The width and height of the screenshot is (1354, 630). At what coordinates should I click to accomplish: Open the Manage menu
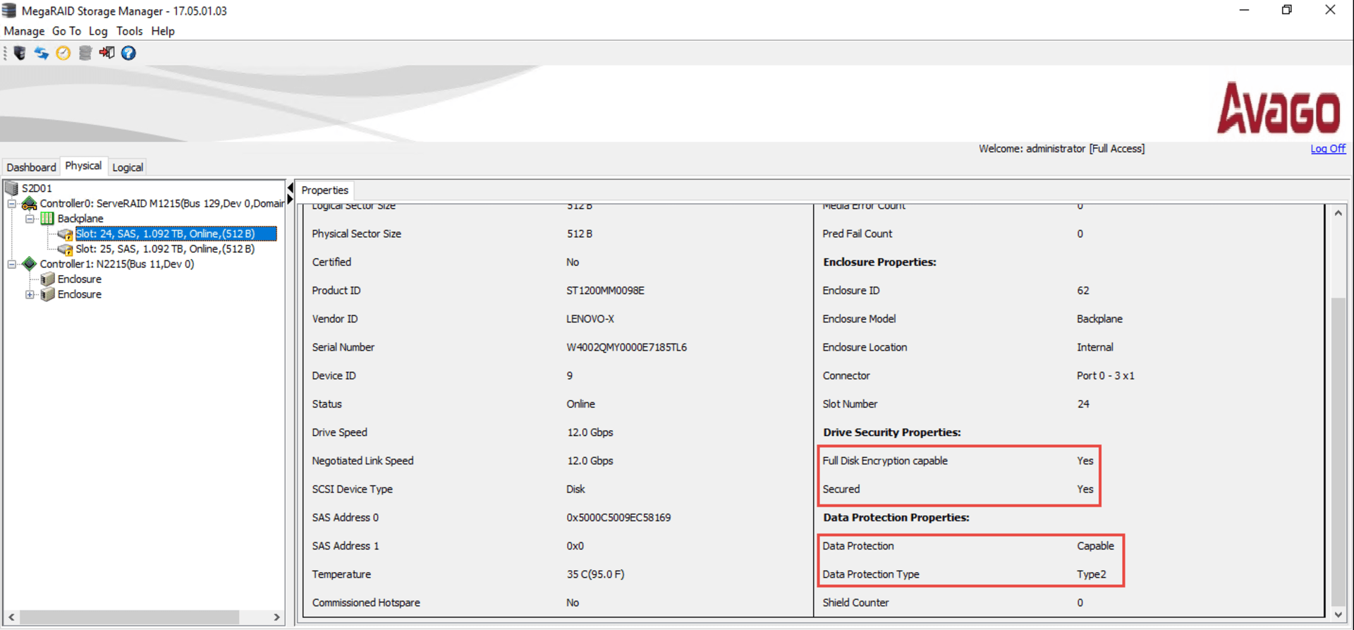coord(24,31)
